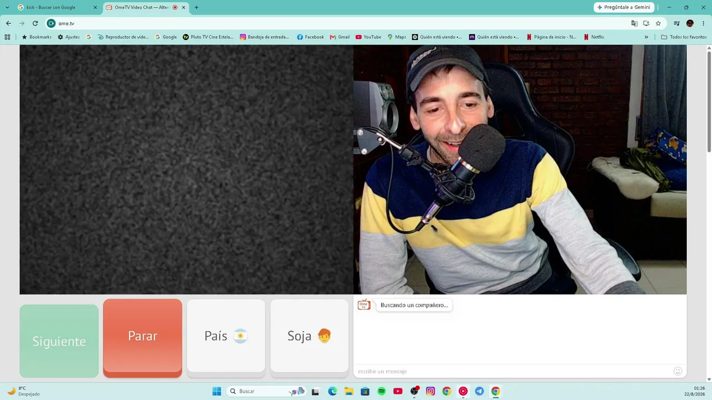Open the weather widget showing 8°C
The height and width of the screenshot is (400, 712).
23,391
